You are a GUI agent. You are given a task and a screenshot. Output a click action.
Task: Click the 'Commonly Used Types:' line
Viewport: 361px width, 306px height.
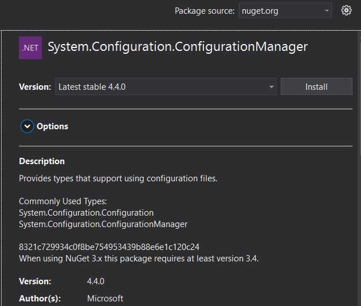pos(63,201)
